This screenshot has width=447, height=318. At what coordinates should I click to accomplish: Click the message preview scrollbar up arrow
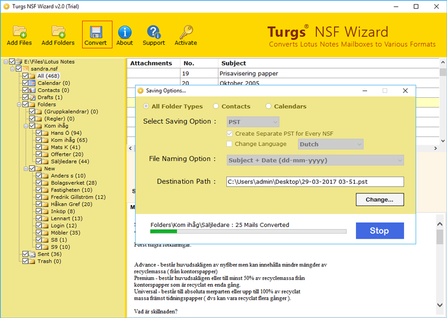pos(440,224)
